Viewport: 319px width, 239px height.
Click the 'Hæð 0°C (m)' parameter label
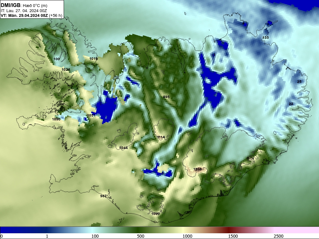point(35,6)
